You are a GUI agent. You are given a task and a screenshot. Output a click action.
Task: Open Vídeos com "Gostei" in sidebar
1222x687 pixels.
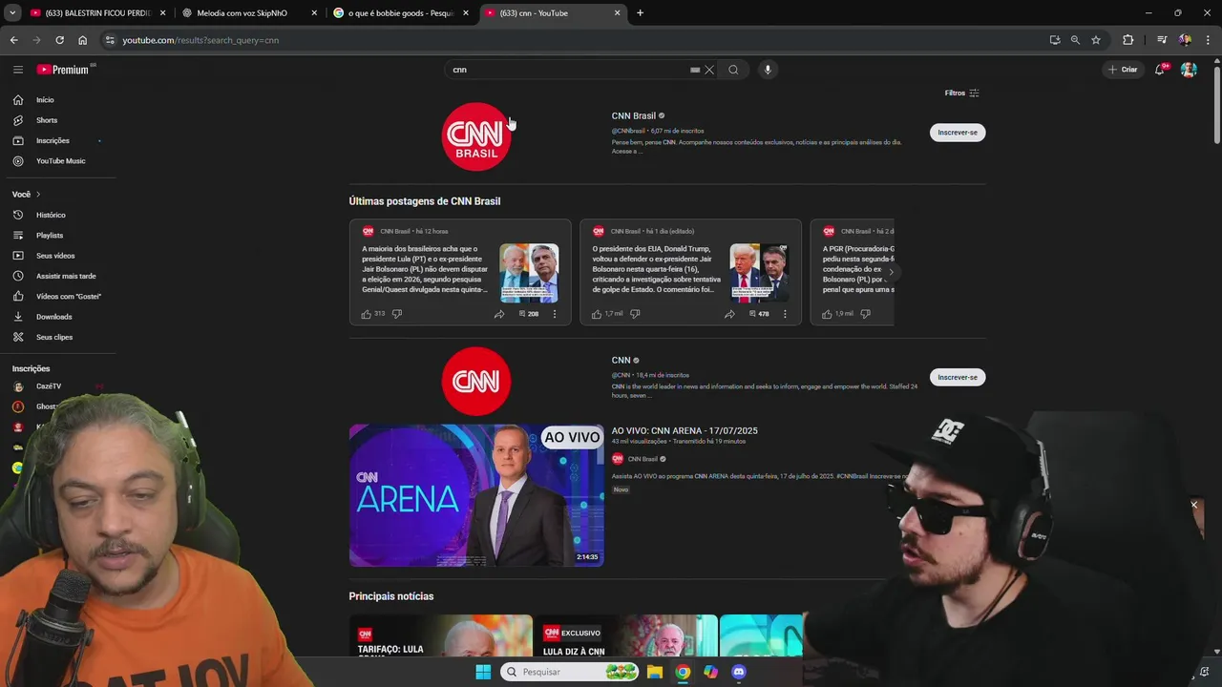click(x=69, y=297)
